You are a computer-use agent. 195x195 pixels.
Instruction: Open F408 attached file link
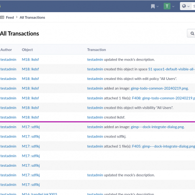coord(163,98)
